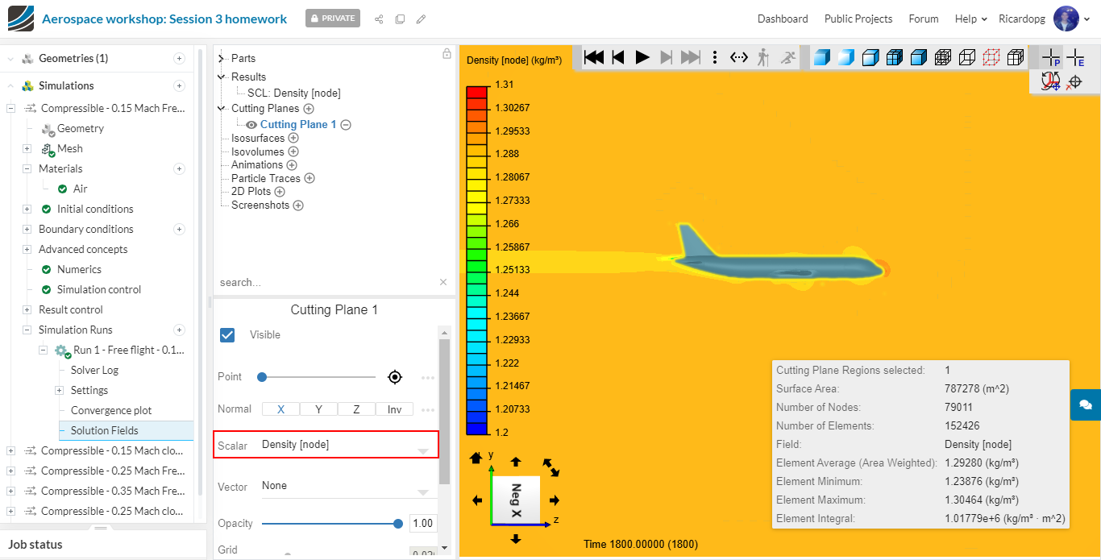Remove Cutting Plane 1 with the minus icon
This screenshot has height=560, width=1101.
[346, 125]
